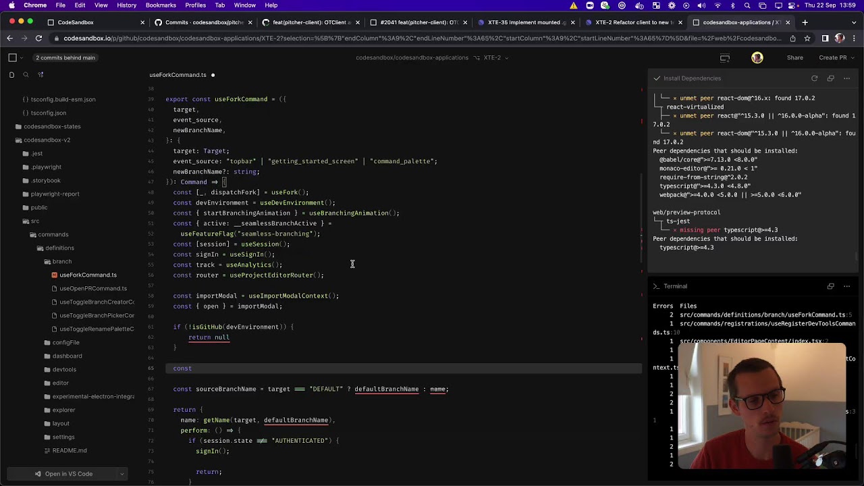Open Chrome side panel icon
864x486 pixels.
click(825, 38)
